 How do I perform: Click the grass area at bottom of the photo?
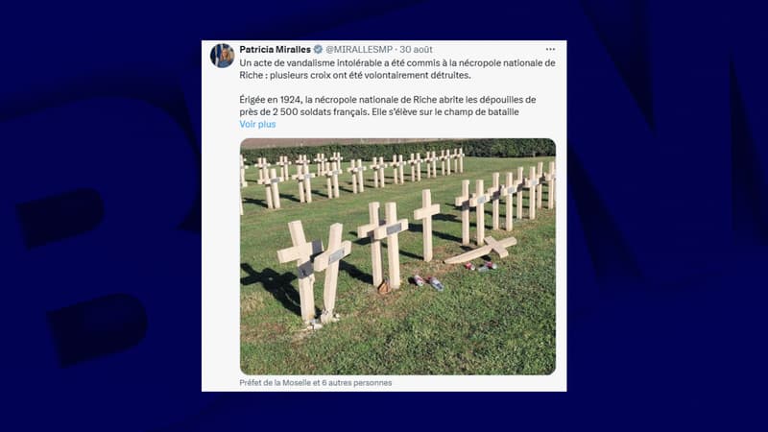point(397,348)
